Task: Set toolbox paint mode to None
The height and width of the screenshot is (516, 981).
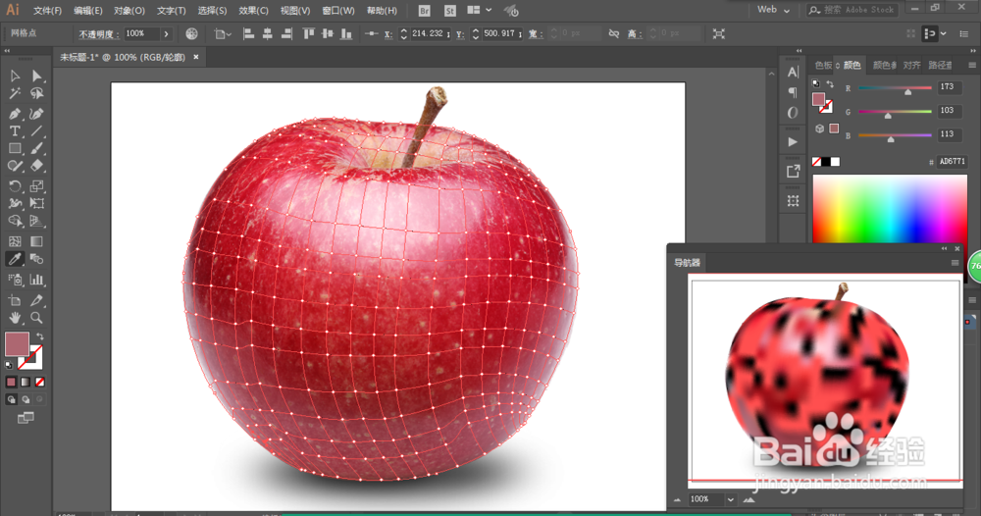Action: coord(40,383)
